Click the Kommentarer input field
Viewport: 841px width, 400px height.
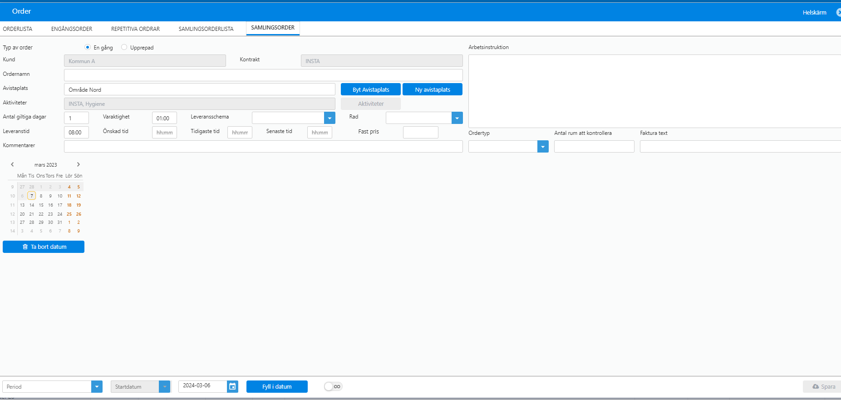click(x=263, y=146)
